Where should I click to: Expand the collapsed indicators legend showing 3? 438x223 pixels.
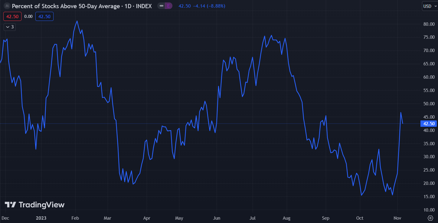point(10,27)
